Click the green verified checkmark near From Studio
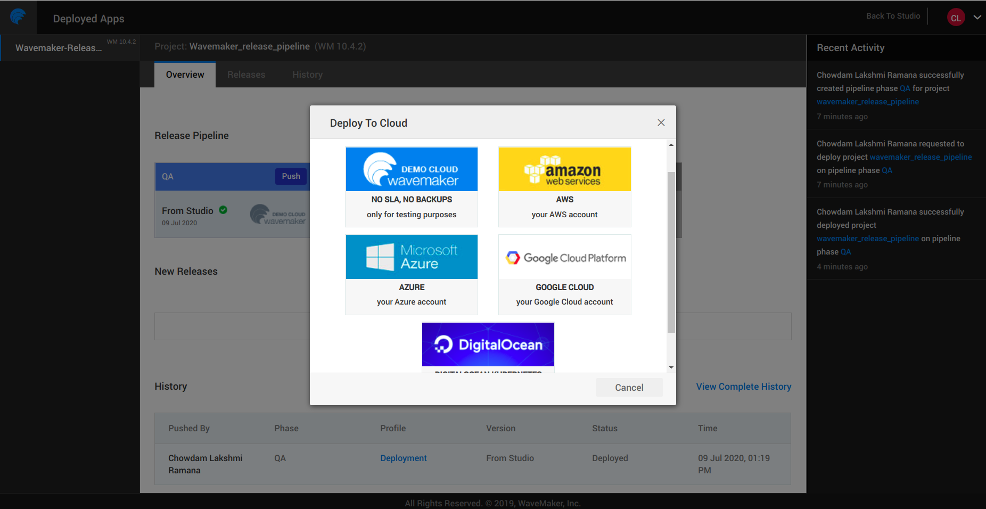986x509 pixels. tap(223, 209)
